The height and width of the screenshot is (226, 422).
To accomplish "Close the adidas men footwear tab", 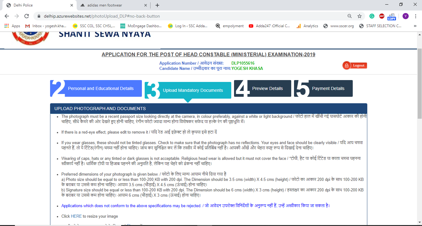I will point(146,5).
